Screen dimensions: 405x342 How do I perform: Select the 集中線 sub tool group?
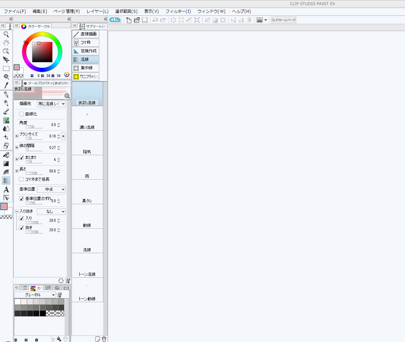click(x=86, y=68)
